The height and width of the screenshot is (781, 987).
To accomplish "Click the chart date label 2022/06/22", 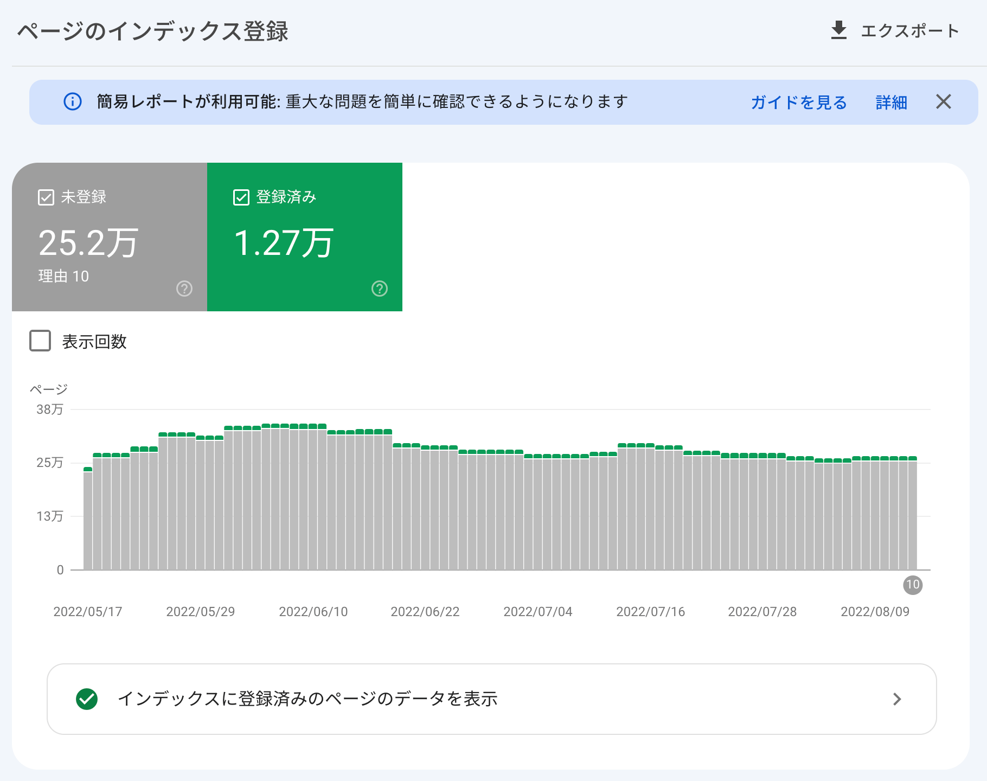I will tap(425, 612).
